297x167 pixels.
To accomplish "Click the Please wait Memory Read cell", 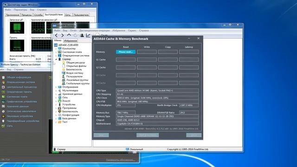I will tap(126, 52).
